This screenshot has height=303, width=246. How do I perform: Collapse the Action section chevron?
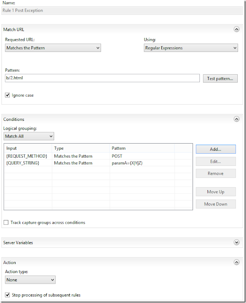(x=237, y=262)
